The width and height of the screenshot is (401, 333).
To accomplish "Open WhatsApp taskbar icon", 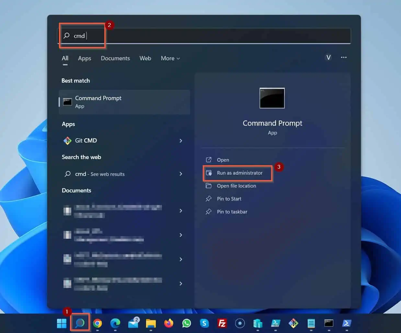I will tap(187, 323).
